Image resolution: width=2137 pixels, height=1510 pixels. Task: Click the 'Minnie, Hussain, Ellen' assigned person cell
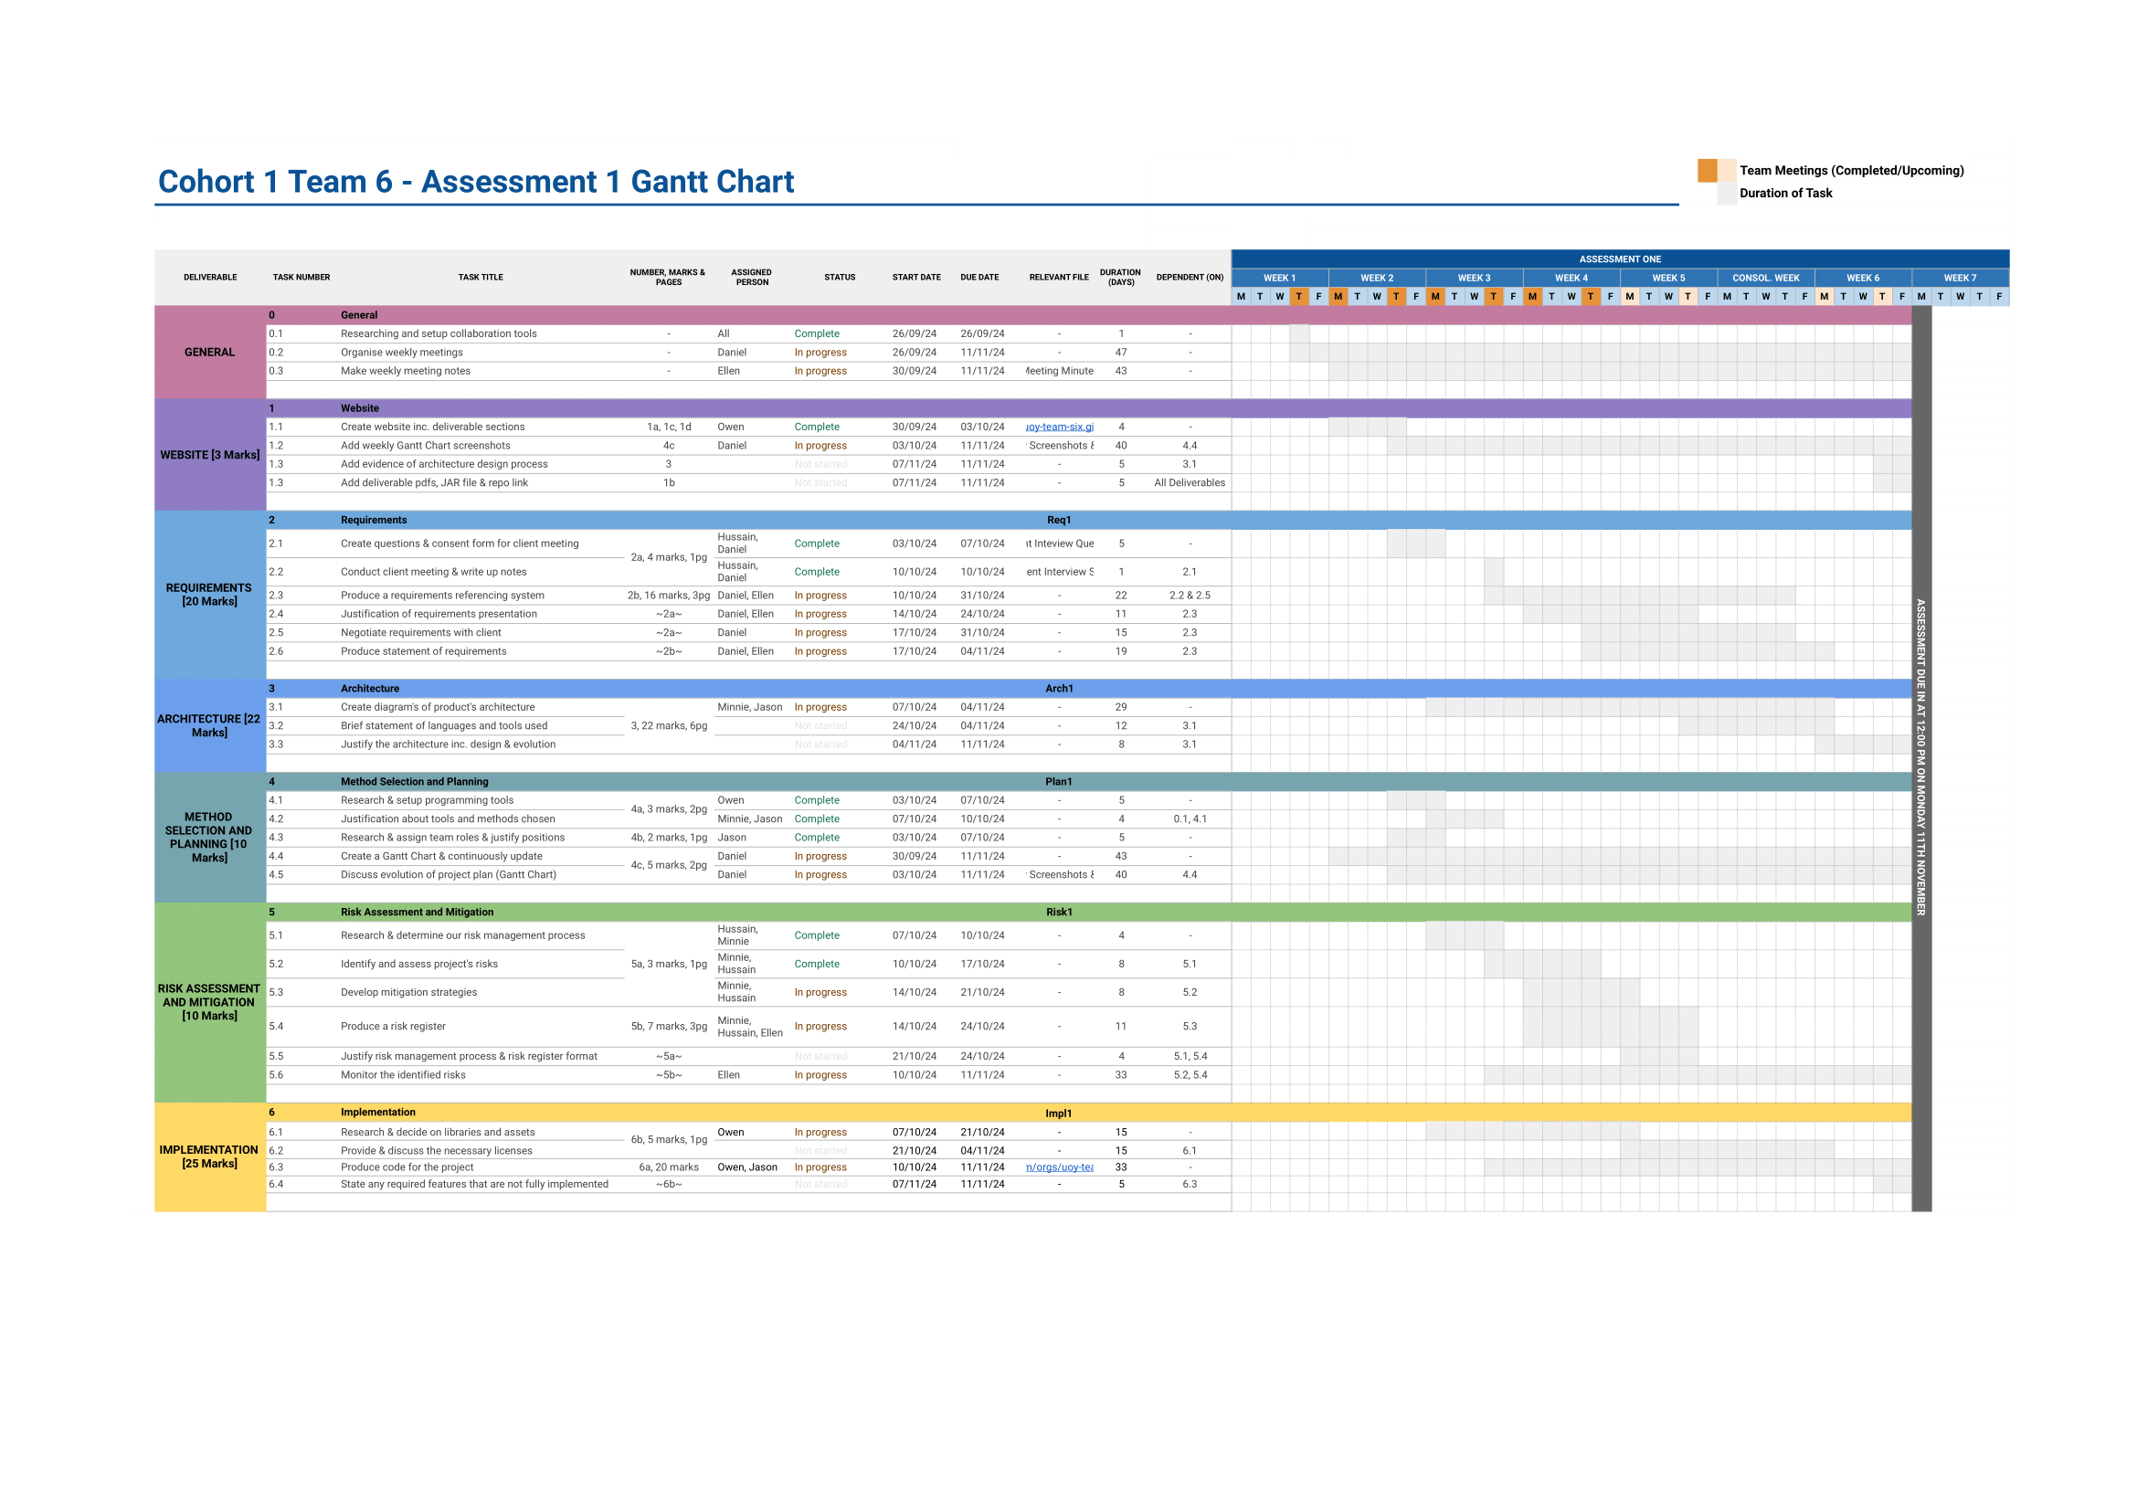tap(750, 1026)
